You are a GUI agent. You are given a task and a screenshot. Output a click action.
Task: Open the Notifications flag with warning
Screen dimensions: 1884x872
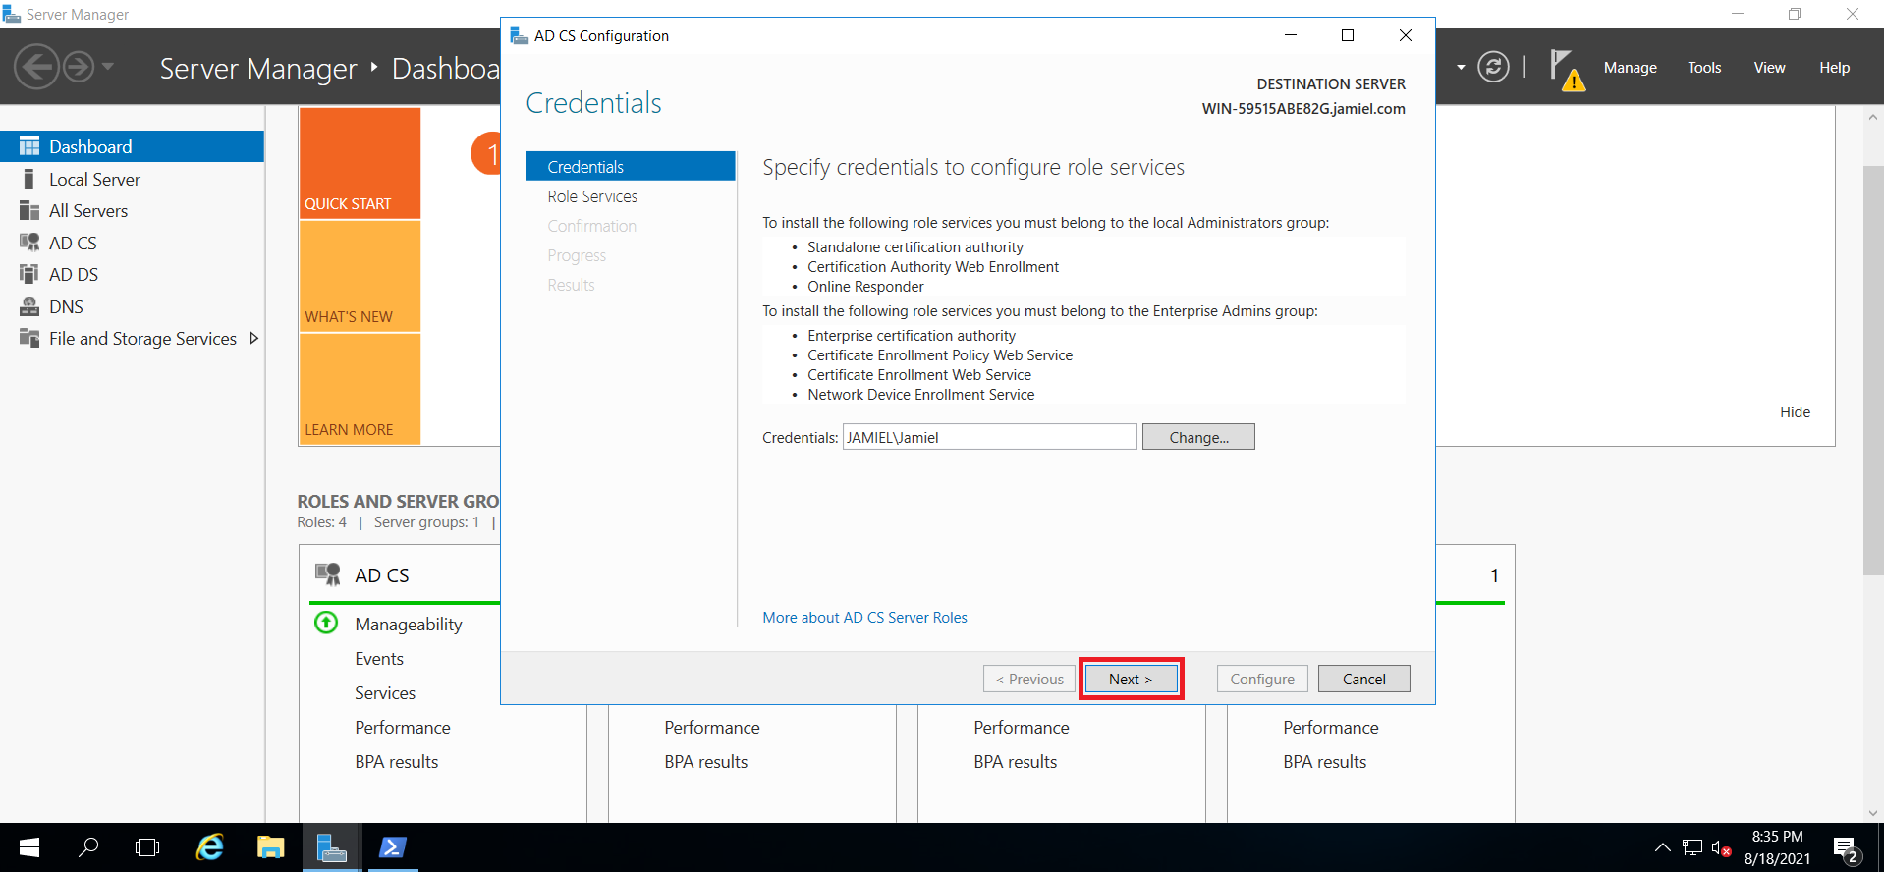(x=1567, y=69)
